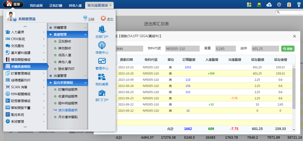Click the 監控系統 camera icon
Screen dimensions: 303x141
point(8,115)
